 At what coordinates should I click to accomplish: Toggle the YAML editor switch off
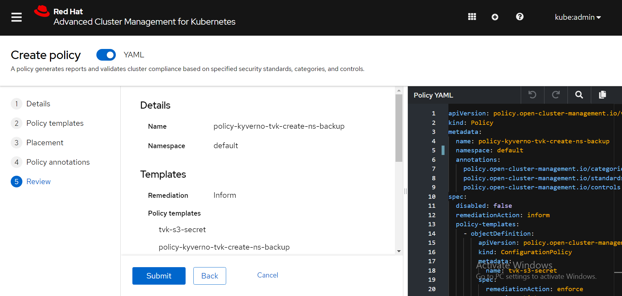tap(106, 55)
